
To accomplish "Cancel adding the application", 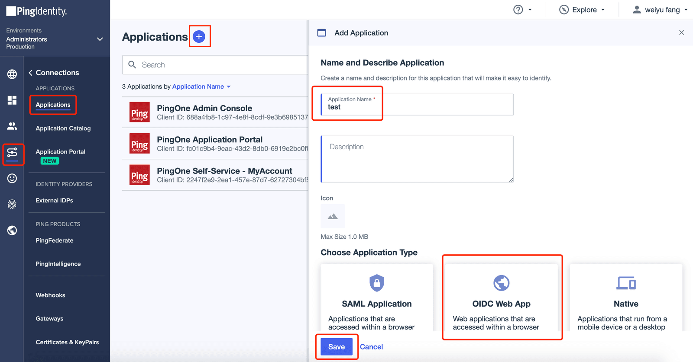I will 371,346.
